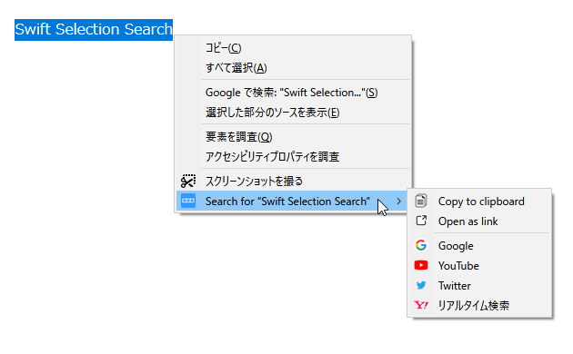The width and height of the screenshot is (573, 354).
Task: Select Copy to clipboard in submenu
Action: click(x=479, y=202)
